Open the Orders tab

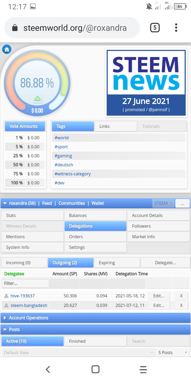click(95, 237)
